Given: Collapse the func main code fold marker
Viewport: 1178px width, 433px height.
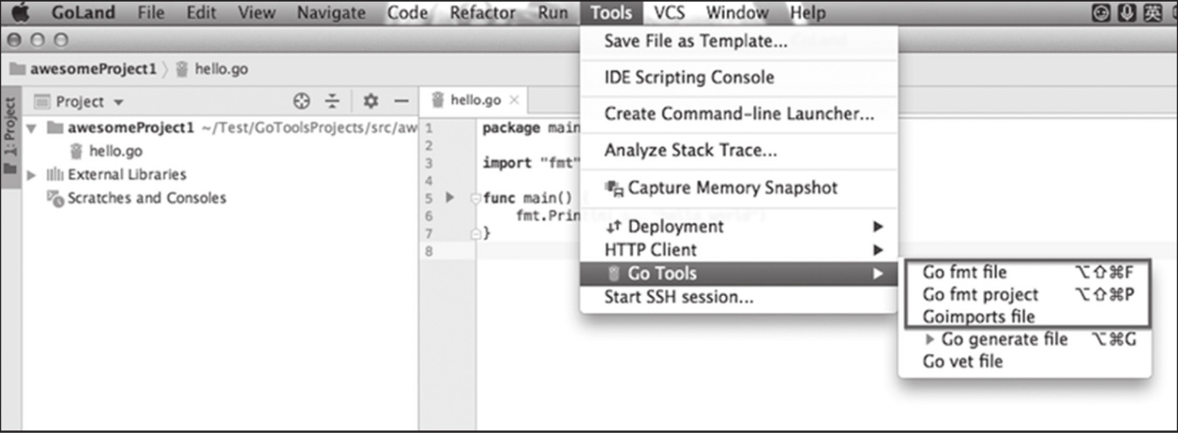Looking at the screenshot, I should click(476, 198).
